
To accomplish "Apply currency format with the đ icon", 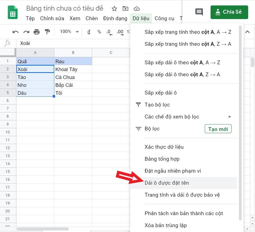I will pos(89,32).
